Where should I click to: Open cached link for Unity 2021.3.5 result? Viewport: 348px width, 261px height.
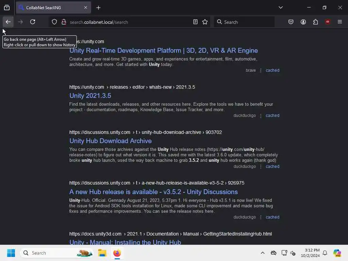click(x=273, y=116)
